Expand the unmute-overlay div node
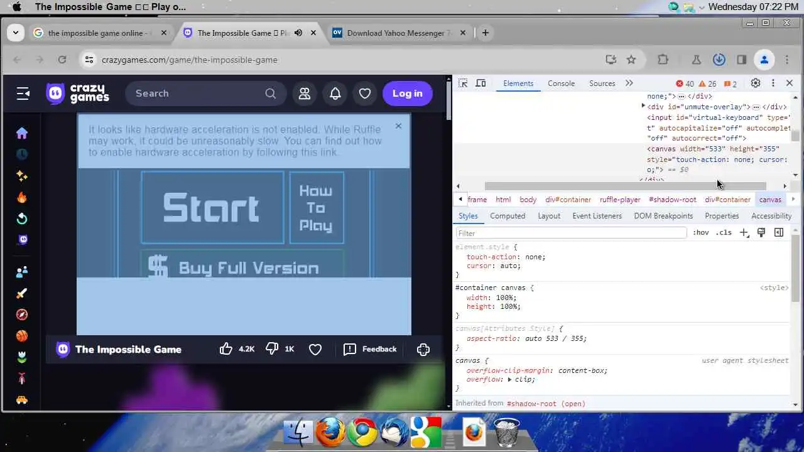The width and height of the screenshot is (804, 452). click(x=643, y=107)
